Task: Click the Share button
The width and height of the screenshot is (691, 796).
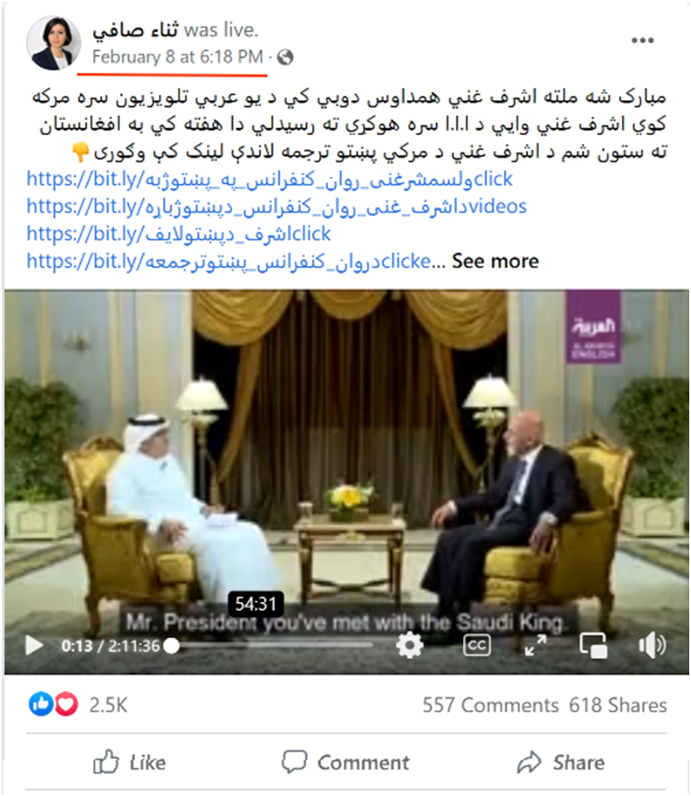Action: tap(561, 763)
